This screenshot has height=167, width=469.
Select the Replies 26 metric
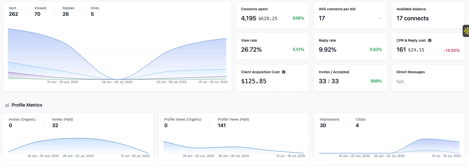68,12
